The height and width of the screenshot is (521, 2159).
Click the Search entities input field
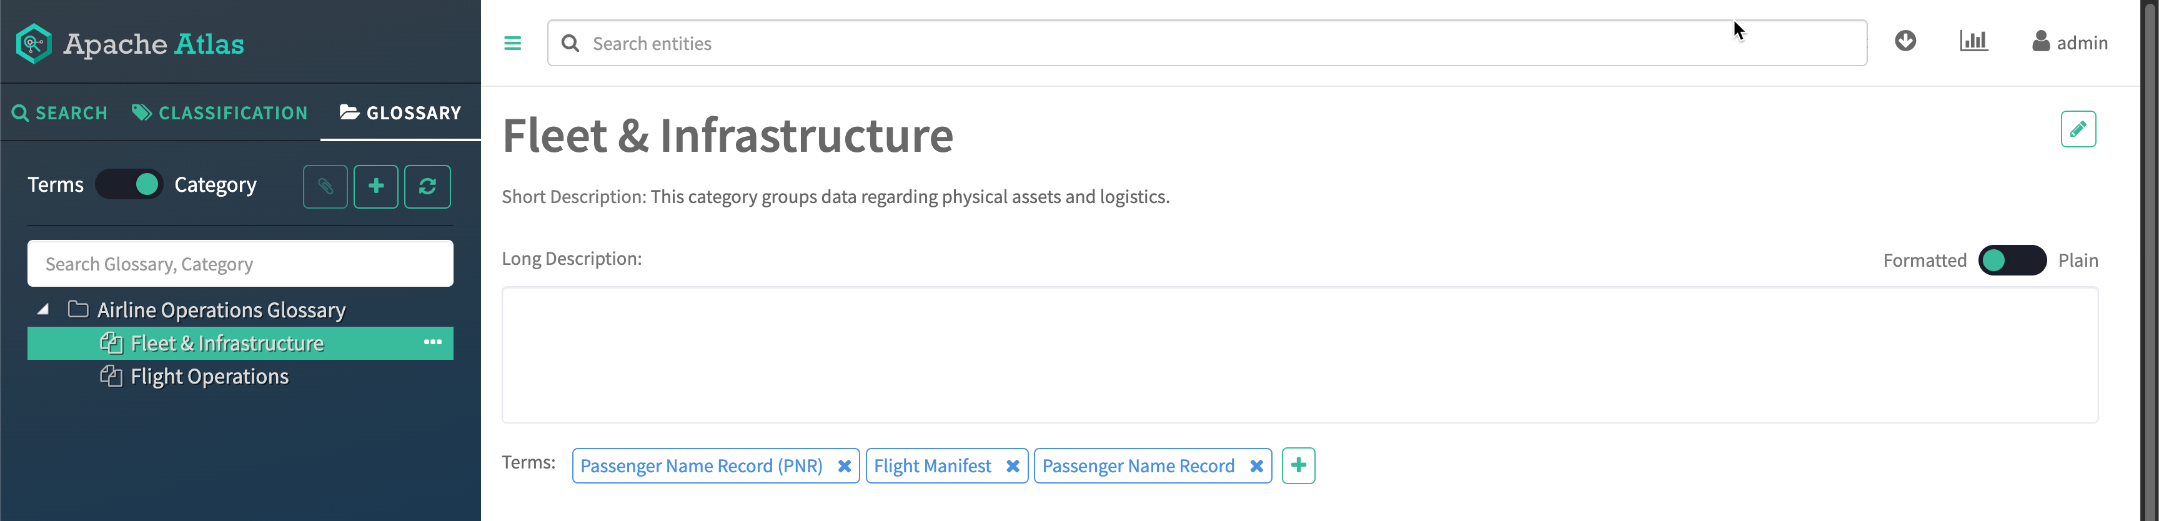coord(1207,44)
